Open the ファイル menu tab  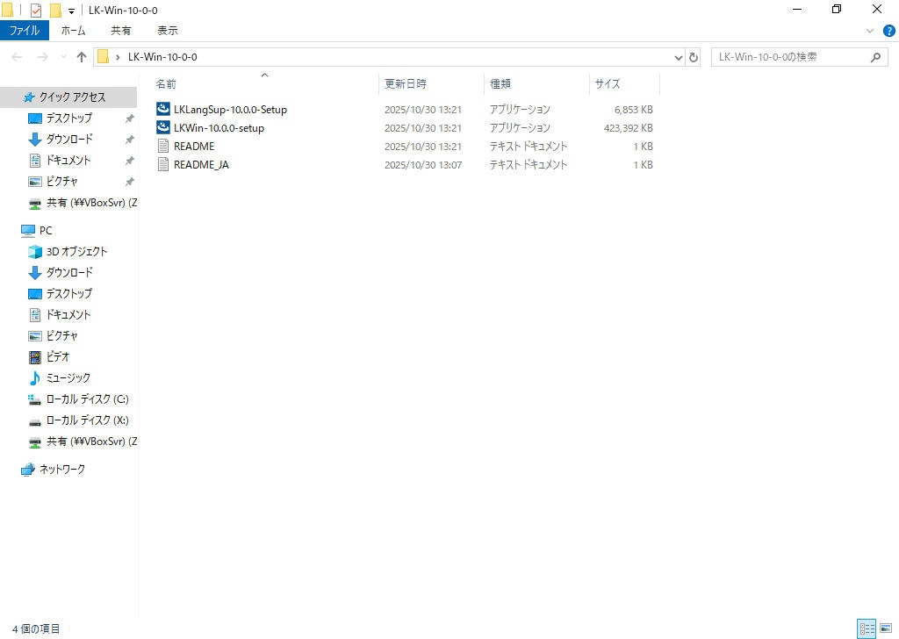pos(24,31)
